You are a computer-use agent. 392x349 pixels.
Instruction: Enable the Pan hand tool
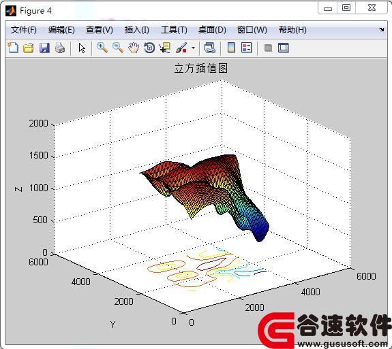pos(134,48)
